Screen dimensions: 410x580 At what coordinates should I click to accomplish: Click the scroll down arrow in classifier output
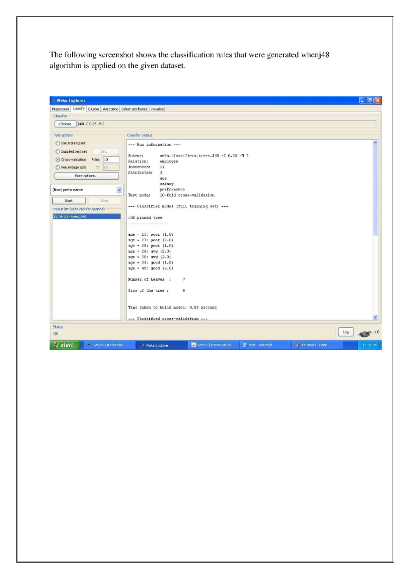[375, 317]
